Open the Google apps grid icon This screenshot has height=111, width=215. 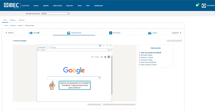click(102, 57)
